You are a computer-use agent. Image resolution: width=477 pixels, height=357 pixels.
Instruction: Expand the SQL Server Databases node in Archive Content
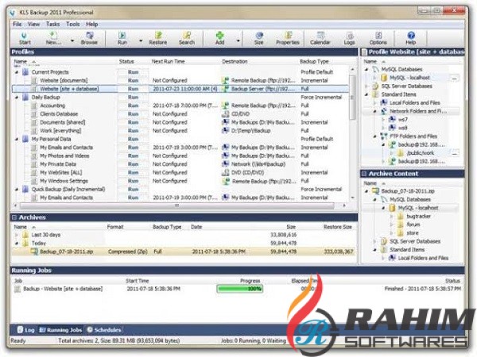(374, 241)
